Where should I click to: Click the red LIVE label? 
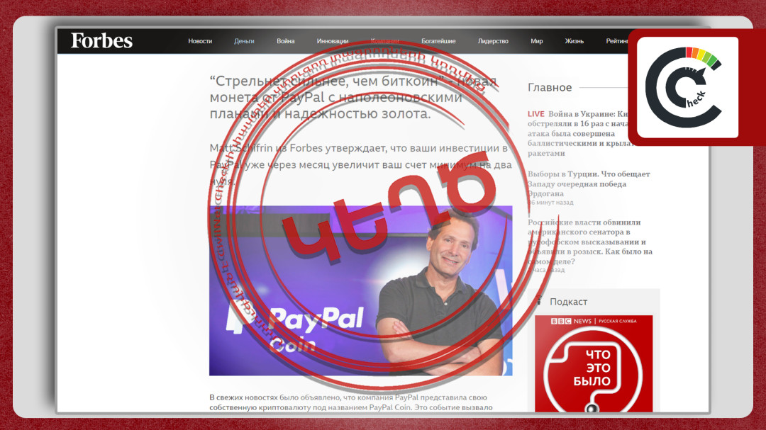pyautogui.click(x=536, y=114)
